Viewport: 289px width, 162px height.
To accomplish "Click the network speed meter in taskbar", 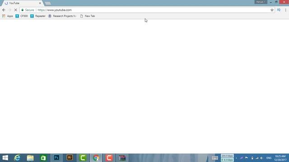I will [x=227, y=158].
